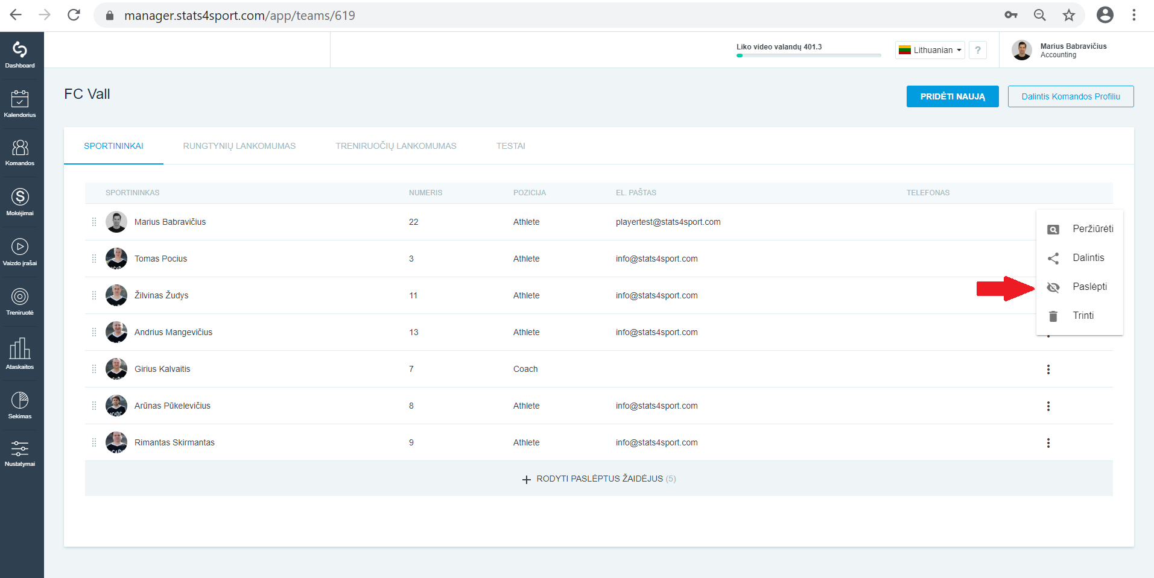Open Chrome three-dot browser menu

point(1134,15)
